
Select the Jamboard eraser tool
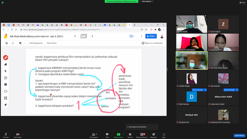[x=5, y=64]
